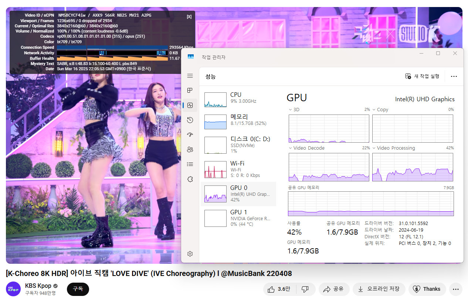Click the 성능 page heading

211,77
